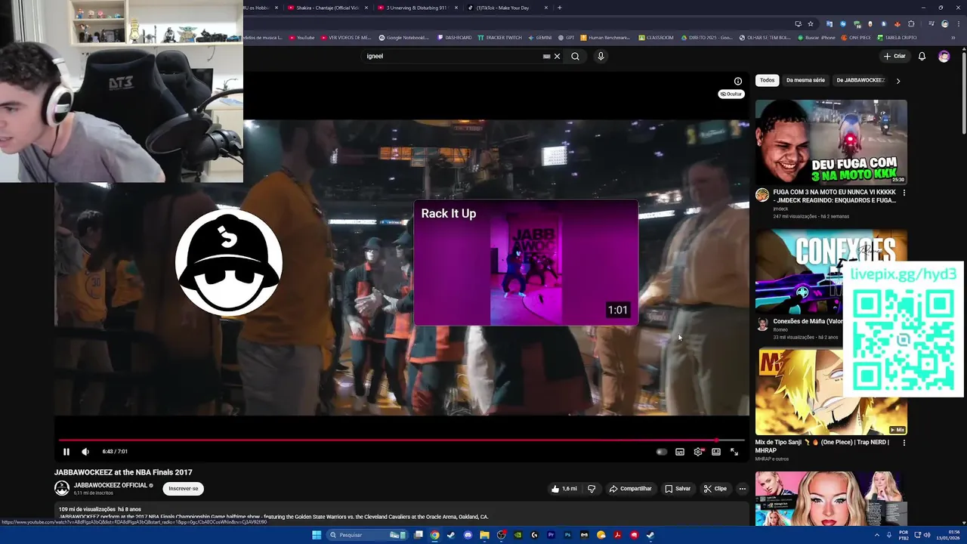Subscribe using the Inscrever-se button
Viewport: 967px width, 544px height.
pos(184,489)
